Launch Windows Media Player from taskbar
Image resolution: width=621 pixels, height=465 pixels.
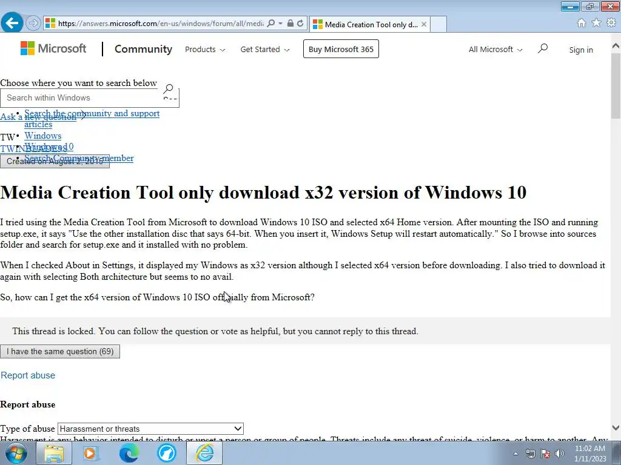coord(90,453)
